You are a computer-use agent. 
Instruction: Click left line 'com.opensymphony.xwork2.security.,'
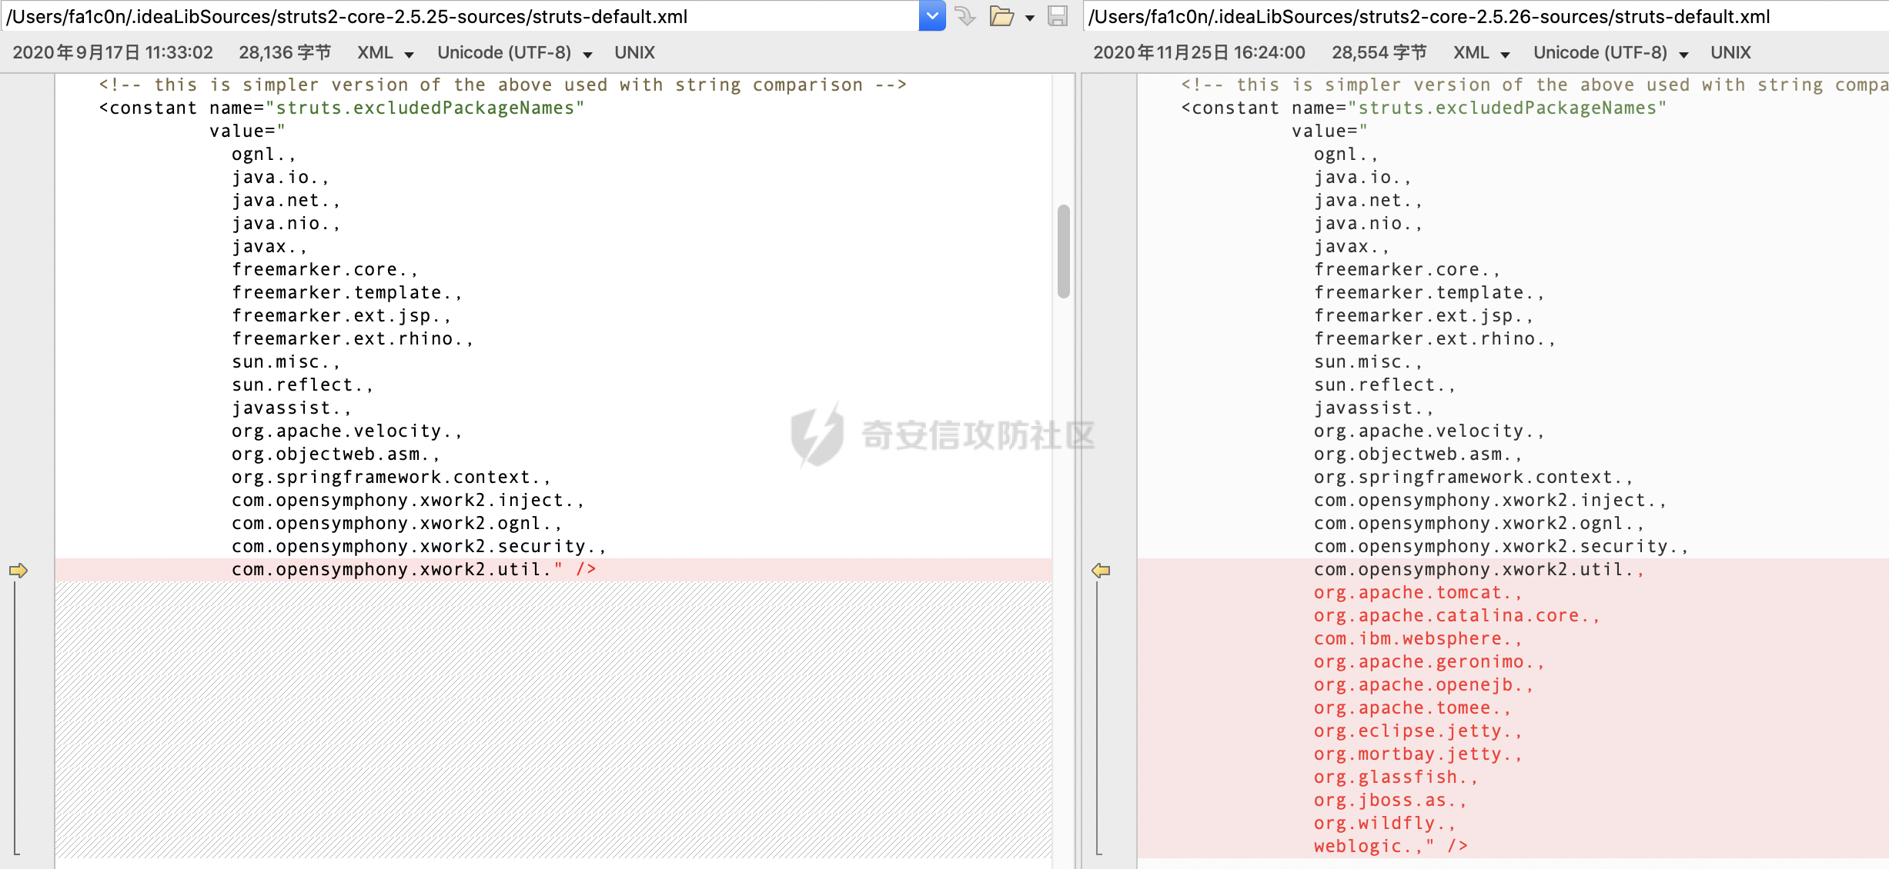[x=419, y=547]
